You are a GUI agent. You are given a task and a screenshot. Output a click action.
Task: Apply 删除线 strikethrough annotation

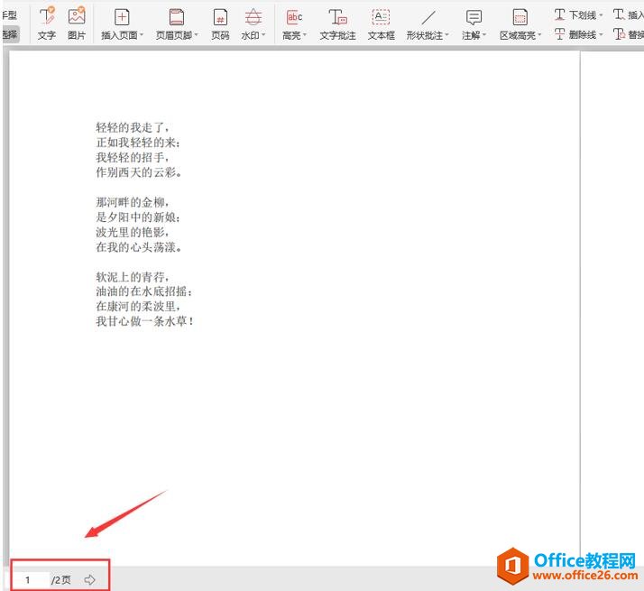click(x=578, y=34)
